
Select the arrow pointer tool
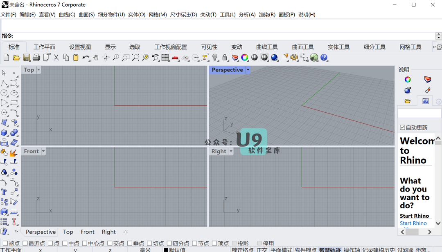4,73
